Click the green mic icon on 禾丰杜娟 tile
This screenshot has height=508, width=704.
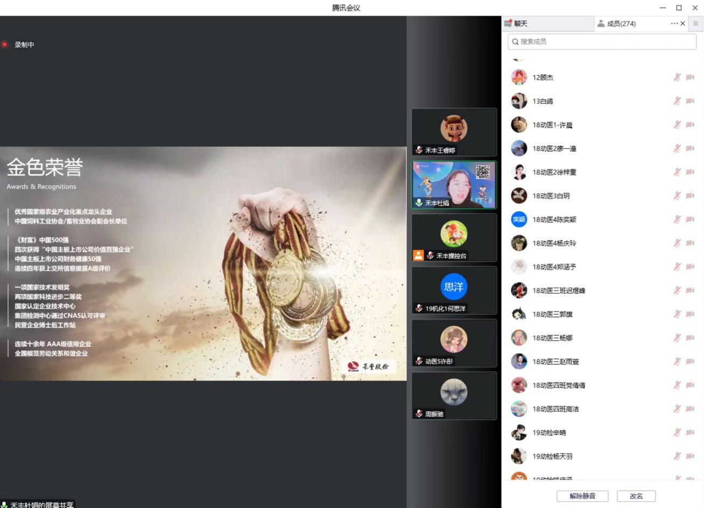419,203
